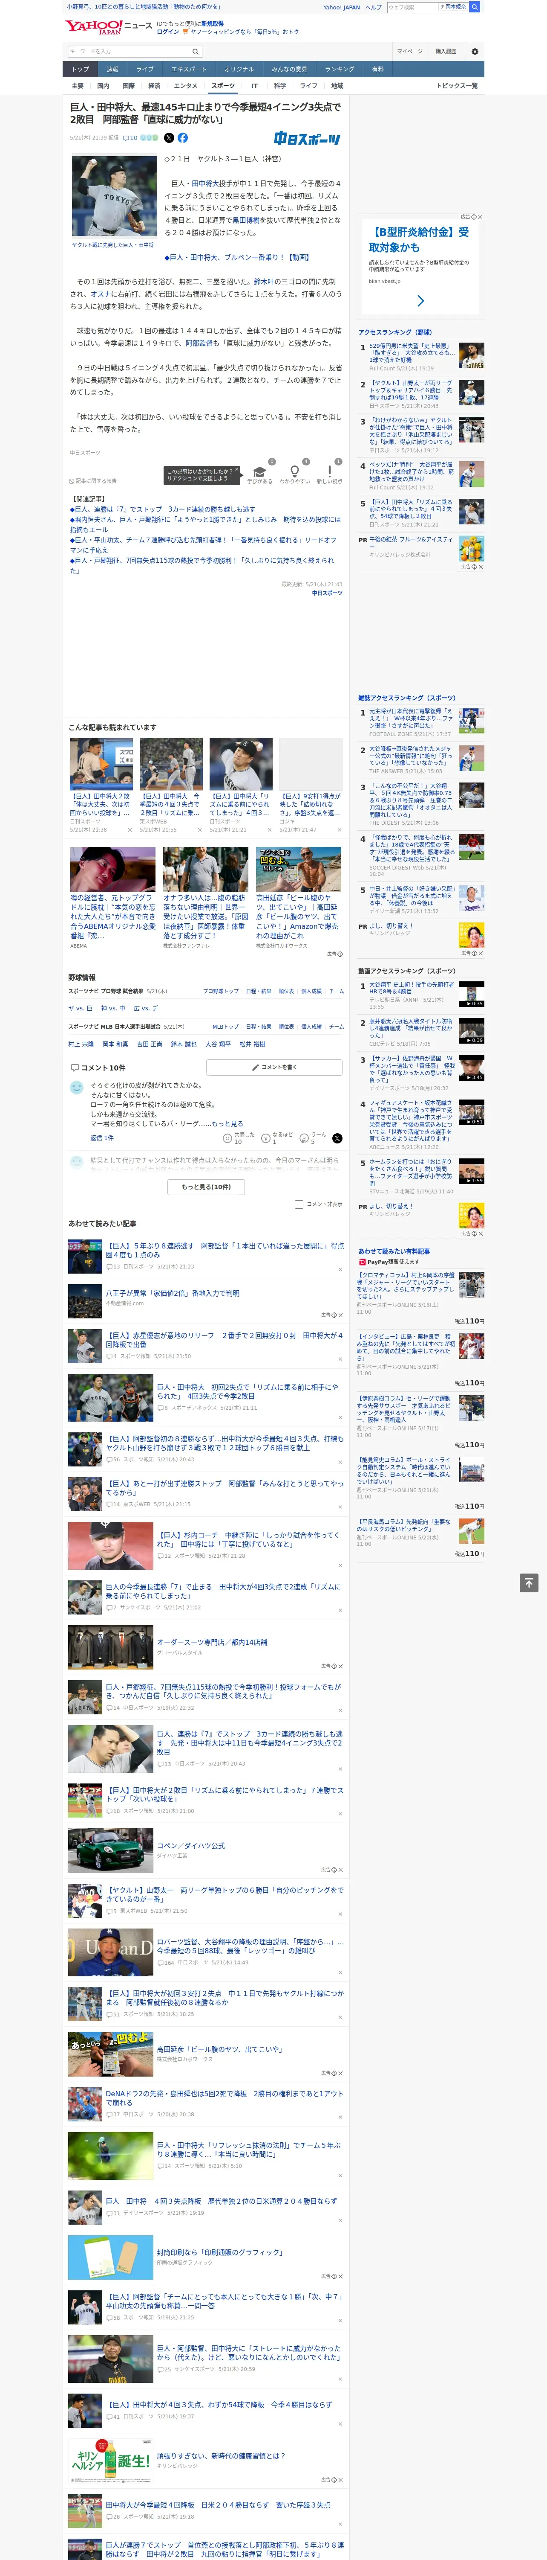Open the IT category
Image resolution: width=547 pixels, height=2560 pixels.
[x=254, y=85]
